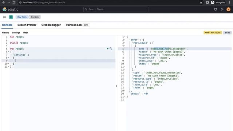The image size is (233, 131).
Task: Click the Console breadcrumb
Action: (35, 17)
